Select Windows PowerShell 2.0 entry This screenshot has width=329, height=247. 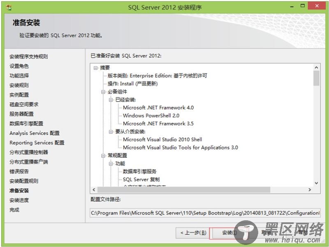pyautogui.click(x=151, y=115)
